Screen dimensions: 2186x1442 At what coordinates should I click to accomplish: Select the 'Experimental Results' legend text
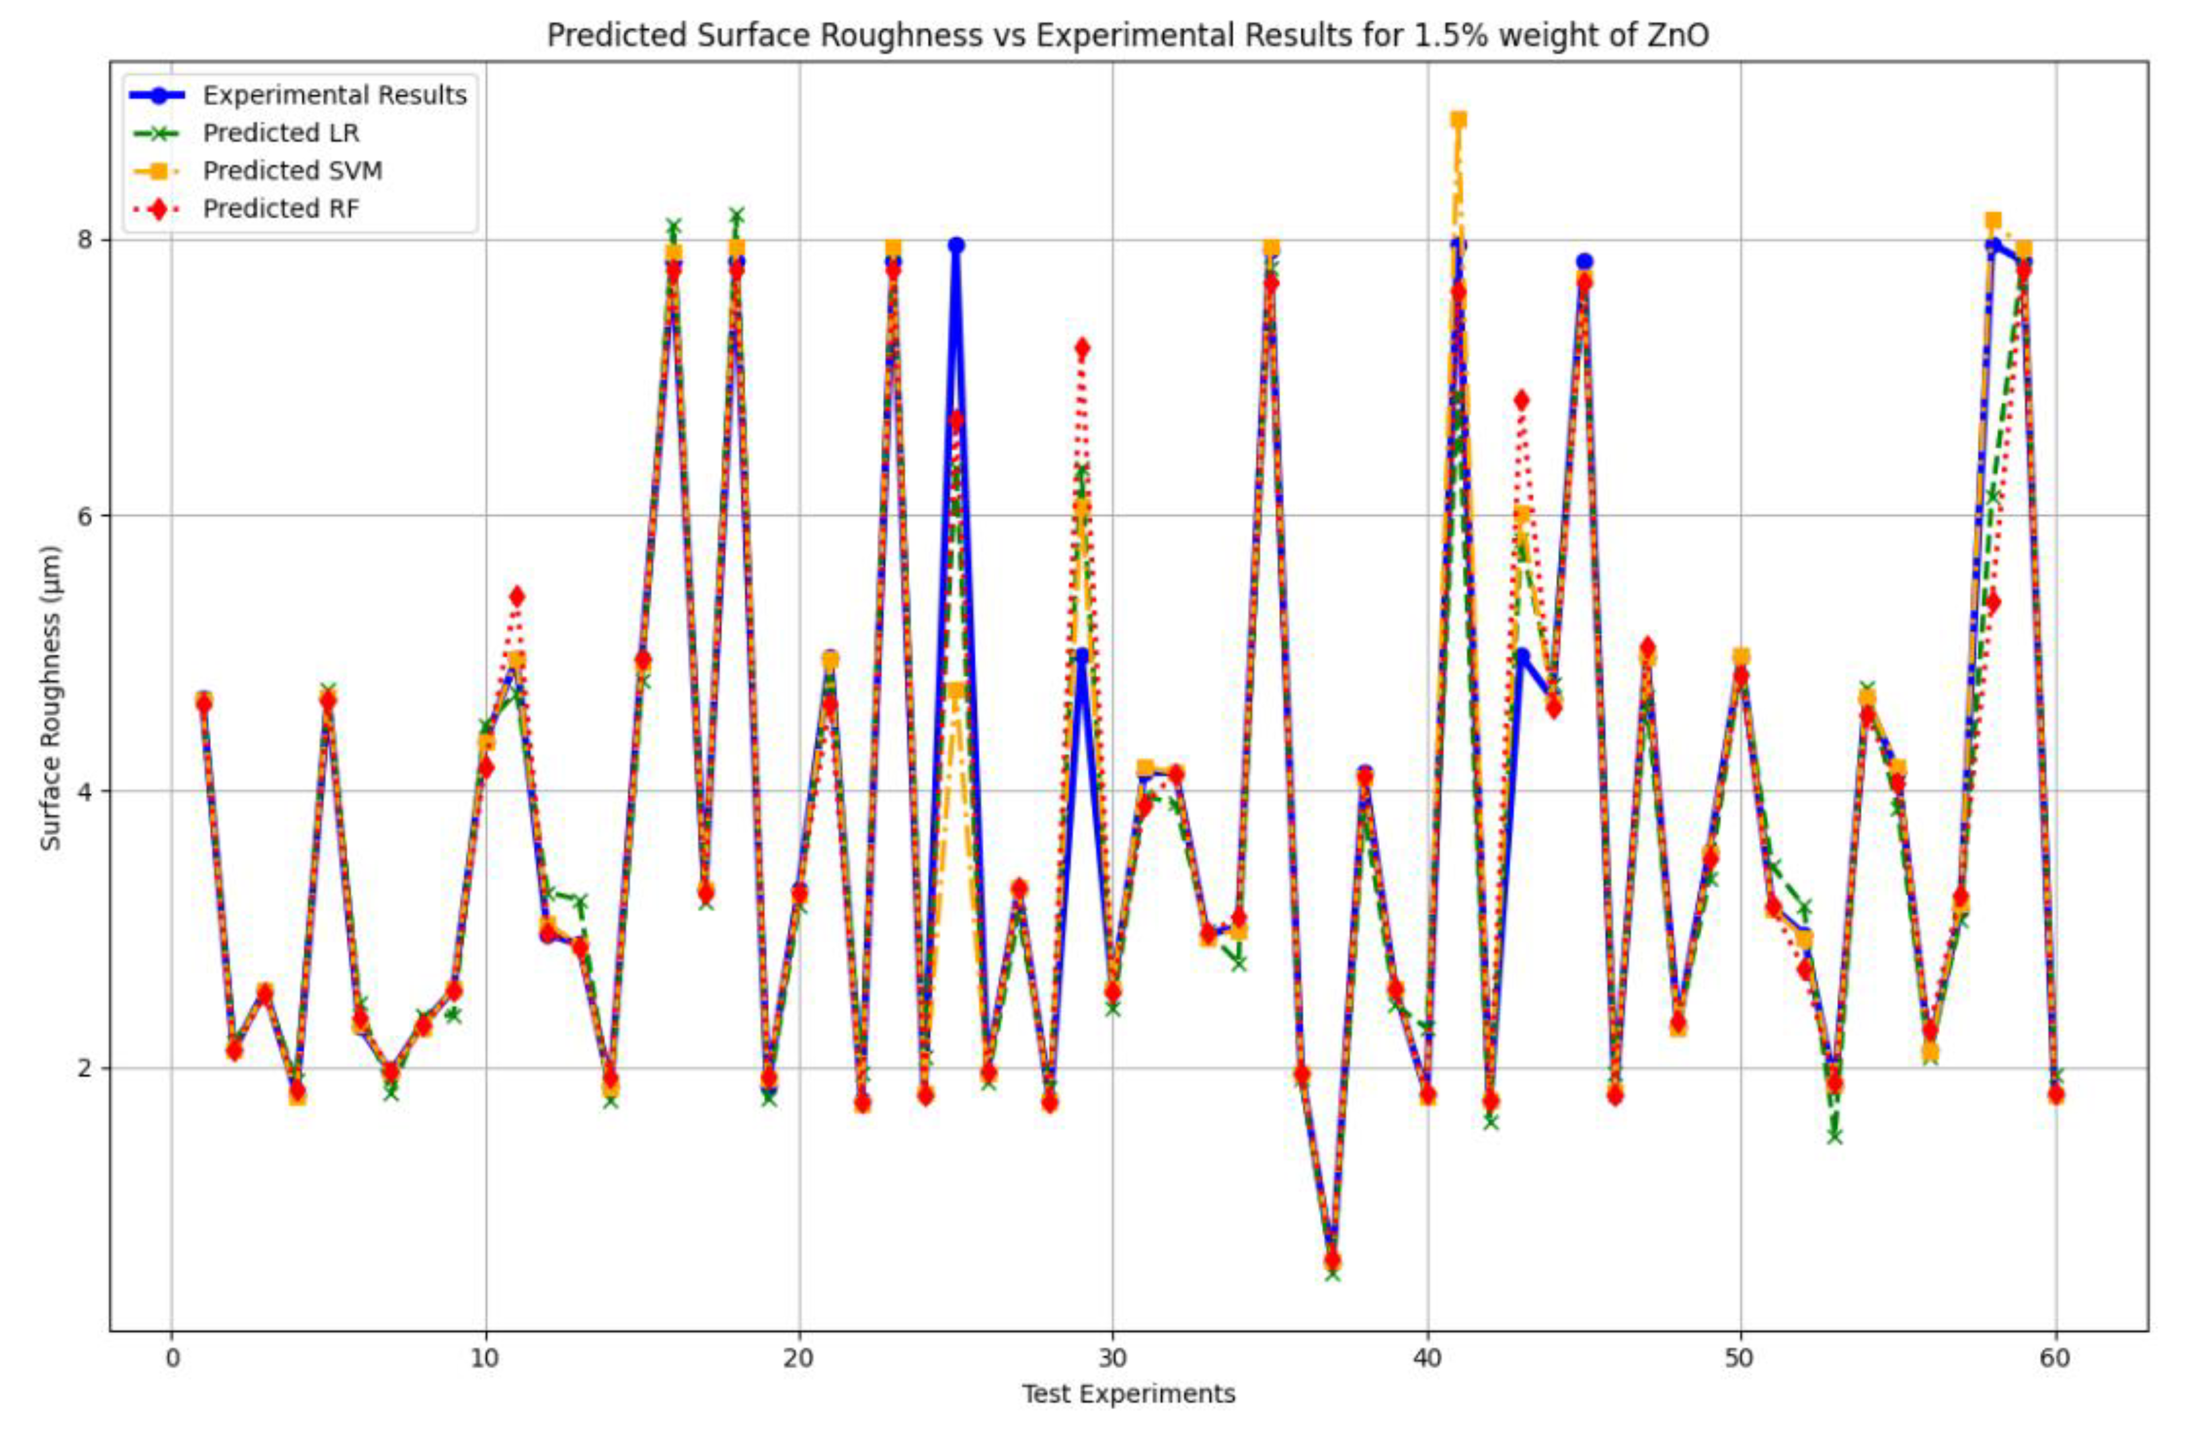click(335, 96)
